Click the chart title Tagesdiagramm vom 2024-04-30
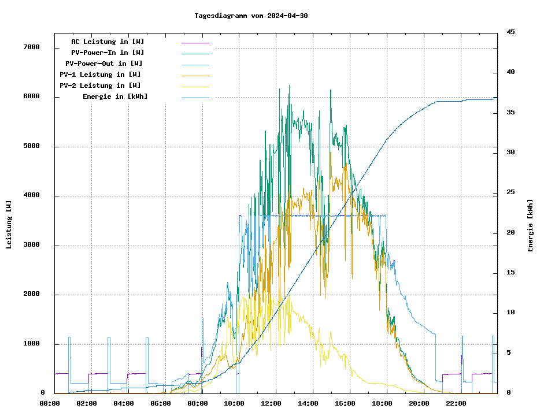The image size is (555, 416). point(251,16)
